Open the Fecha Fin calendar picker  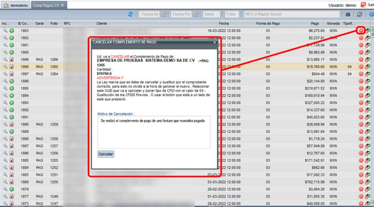pos(197,15)
